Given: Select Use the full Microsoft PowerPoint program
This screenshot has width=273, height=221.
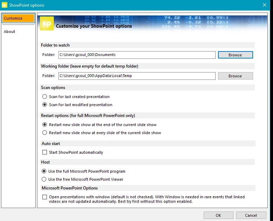Looking at the screenshot, I should (83, 171).
